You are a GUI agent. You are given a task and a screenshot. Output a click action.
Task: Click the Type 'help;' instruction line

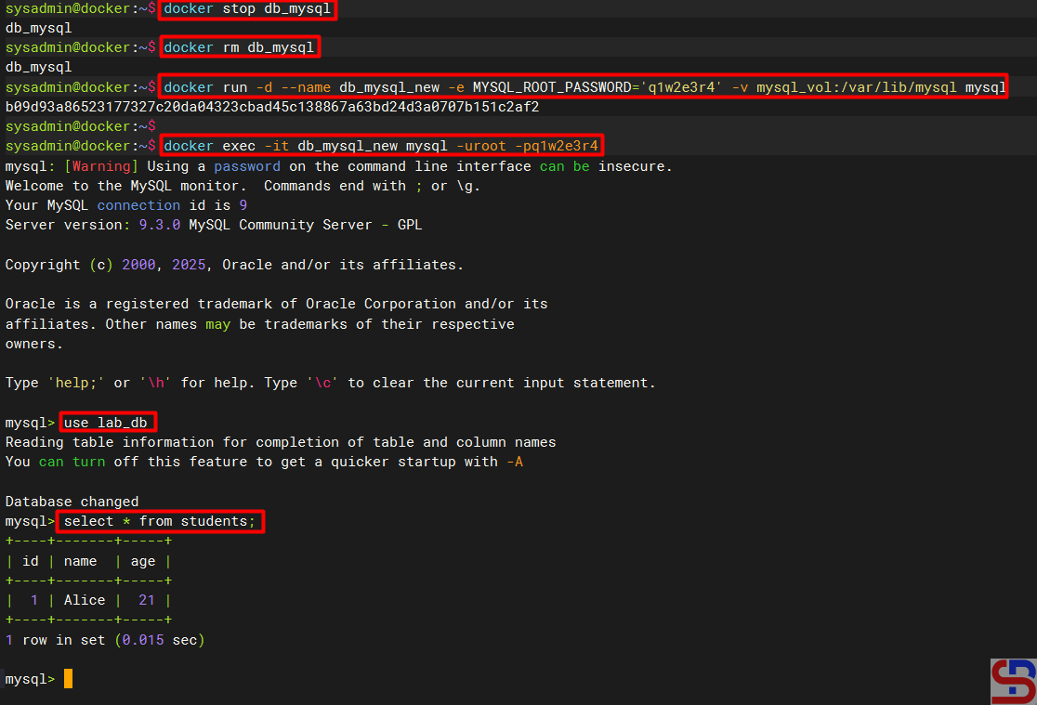pos(330,383)
